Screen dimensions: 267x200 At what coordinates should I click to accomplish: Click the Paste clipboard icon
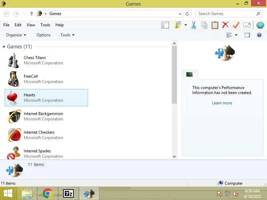[x=215, y=25]
